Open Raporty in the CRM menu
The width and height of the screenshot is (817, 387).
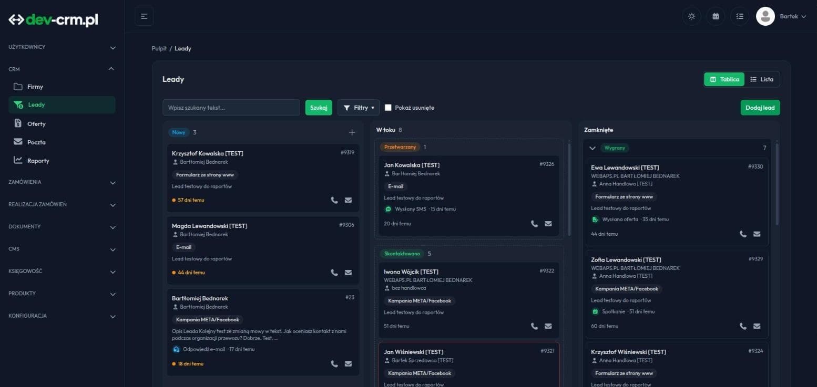click(x=62, y=161)
